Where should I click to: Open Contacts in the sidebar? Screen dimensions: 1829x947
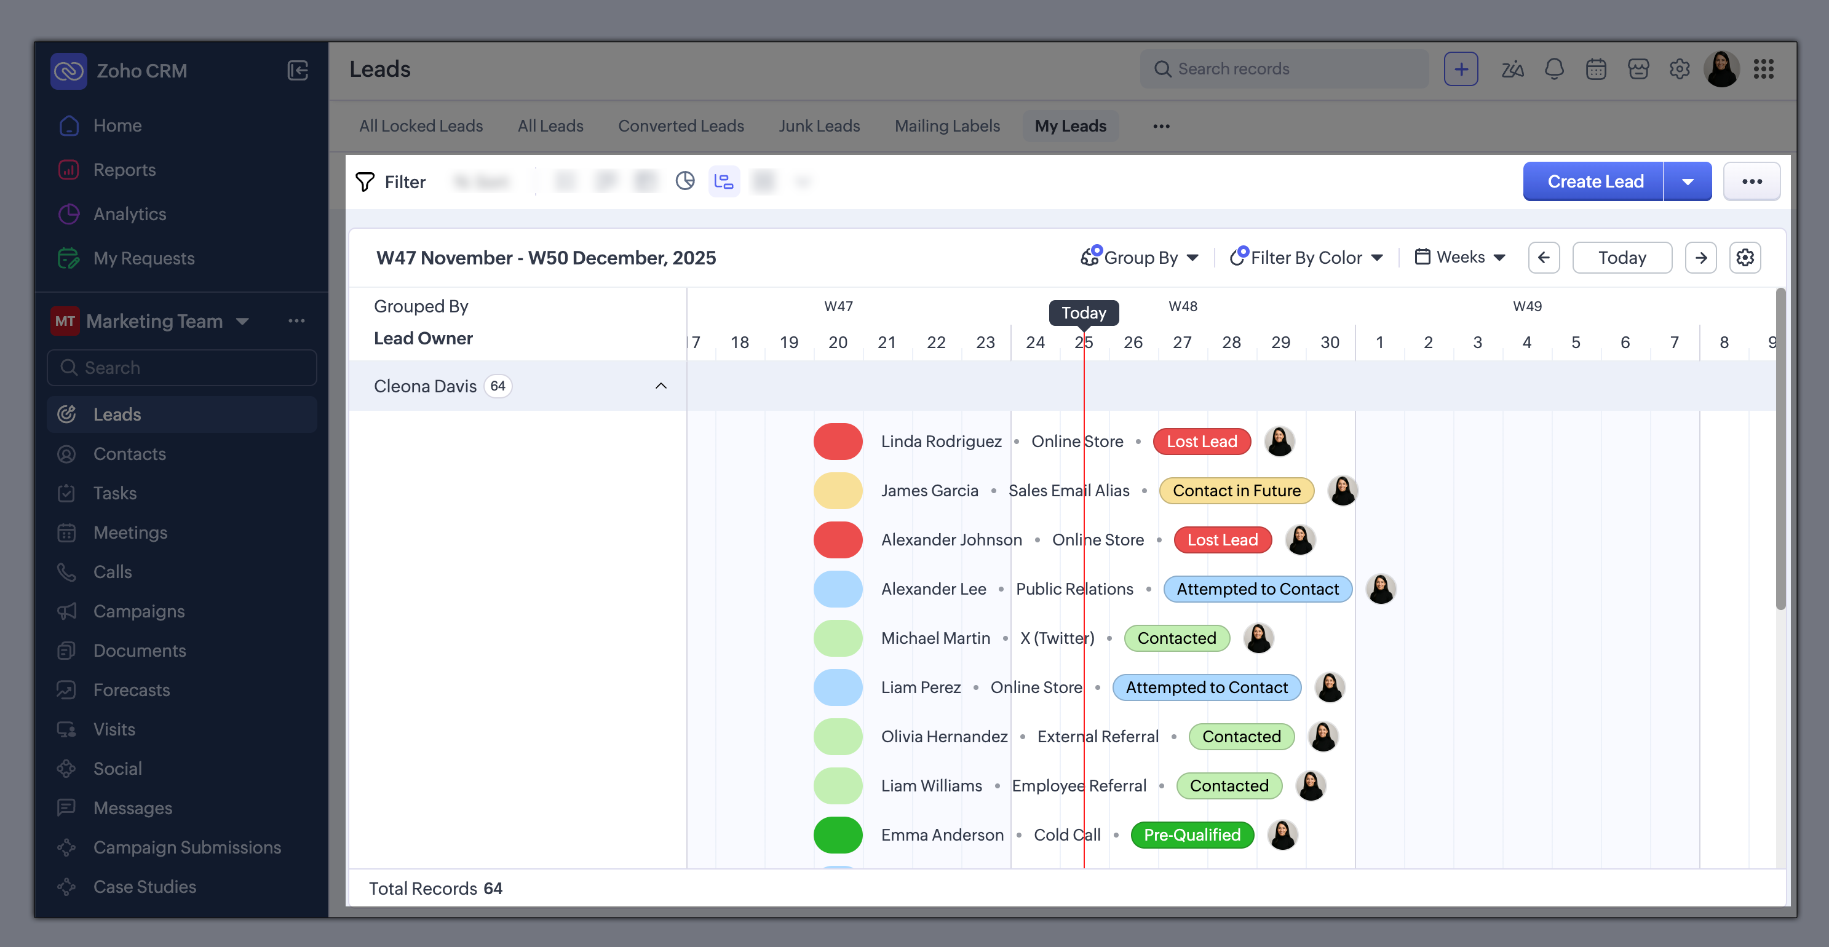[x=129, y=454]
